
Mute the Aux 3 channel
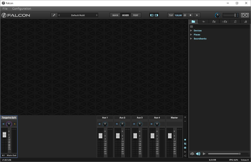pyautogui.click(x=134, y=124)
